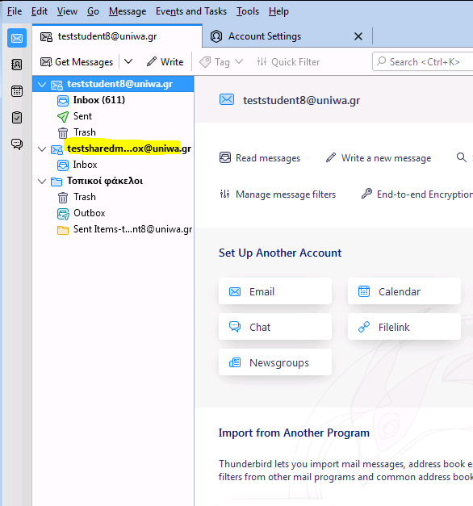Open the Mail space in sidebar
The height and width of the screenshot is (506, 473).
pyautogui.click(x=17, y=38)
